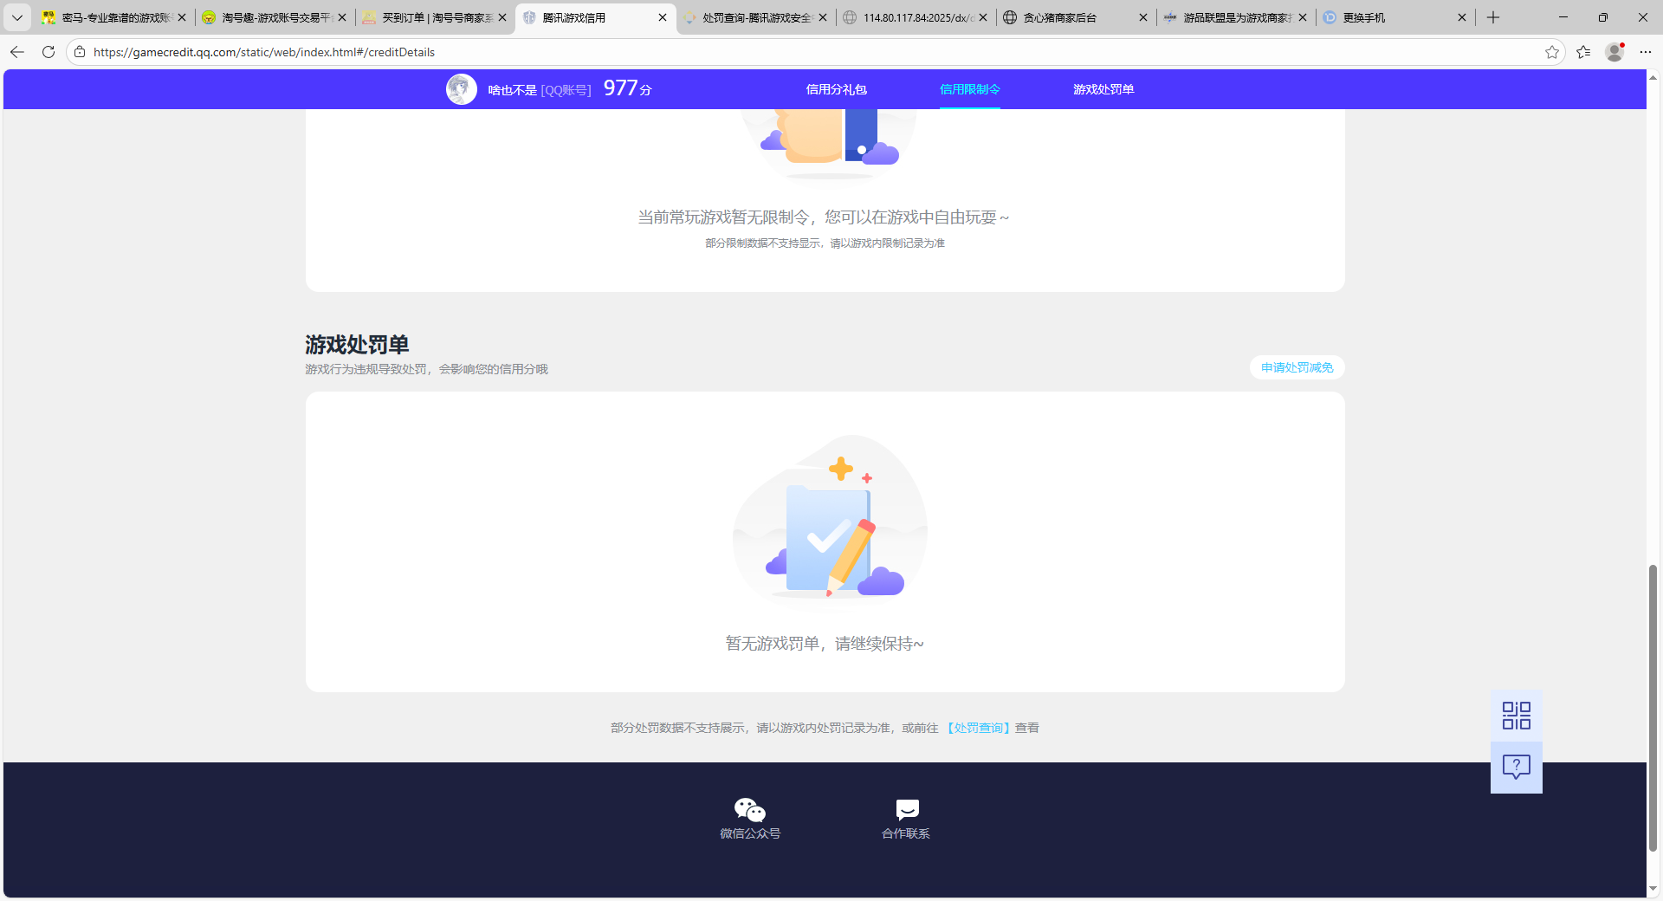
Task: Open browser settings three-dots menu
Action: point(1645,52)
